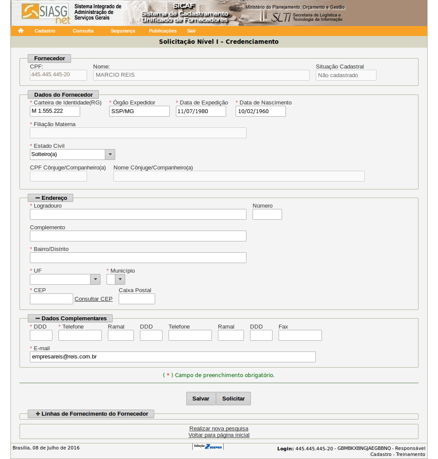Click the Fax number field
438x459 pixels.
click(x=300, y=335)
